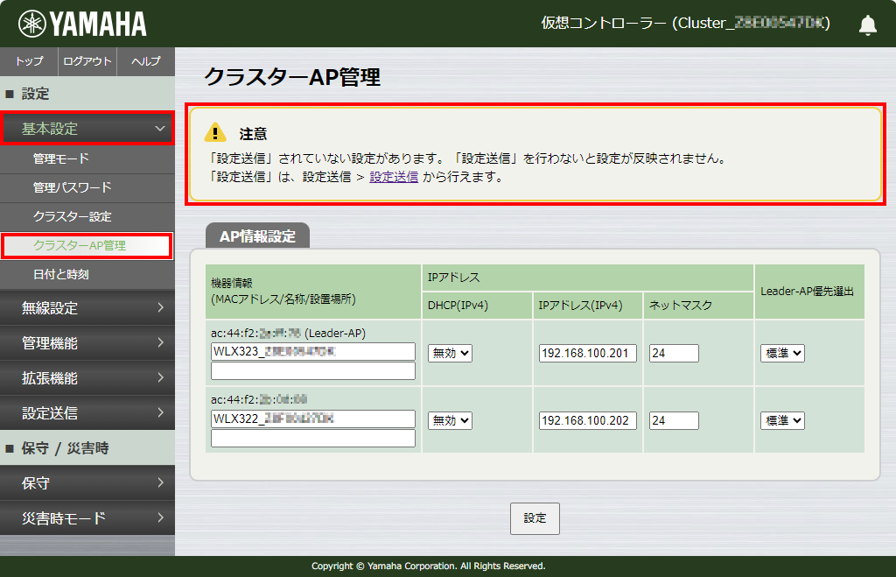Click the YAMAHA logo
This screenshot has height=577, width=896.
tap(82, 24)
